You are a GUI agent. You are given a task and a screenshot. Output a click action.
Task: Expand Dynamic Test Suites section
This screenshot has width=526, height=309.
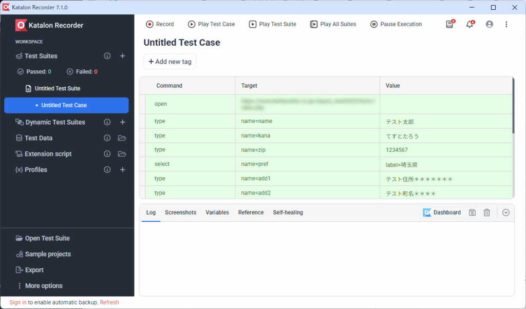pyautogui.click(x=50, y=122)
